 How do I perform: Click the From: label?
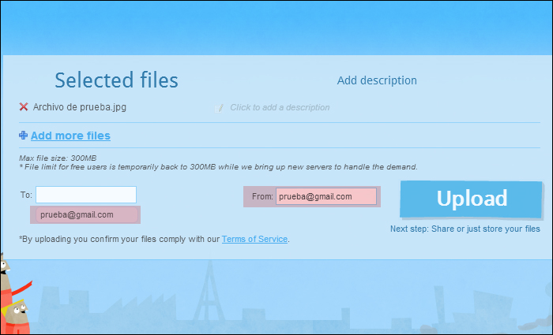click(x=261, y=197)
